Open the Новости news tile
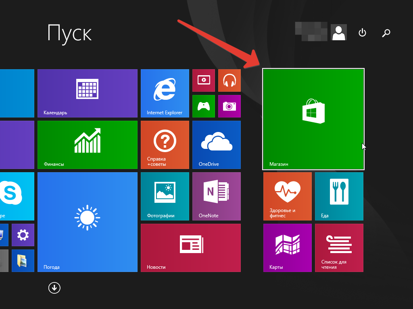 pos(191,248)
